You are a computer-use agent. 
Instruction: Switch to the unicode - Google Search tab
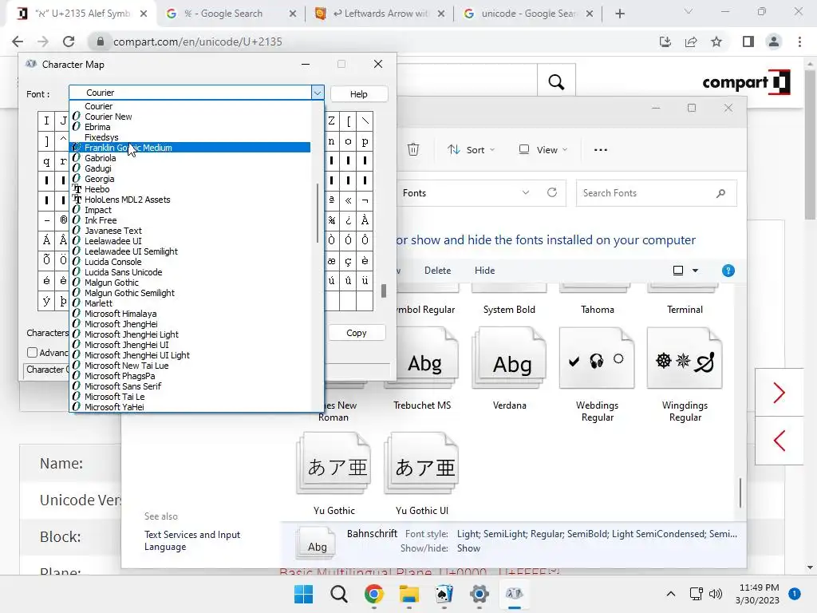pos(529,14)
